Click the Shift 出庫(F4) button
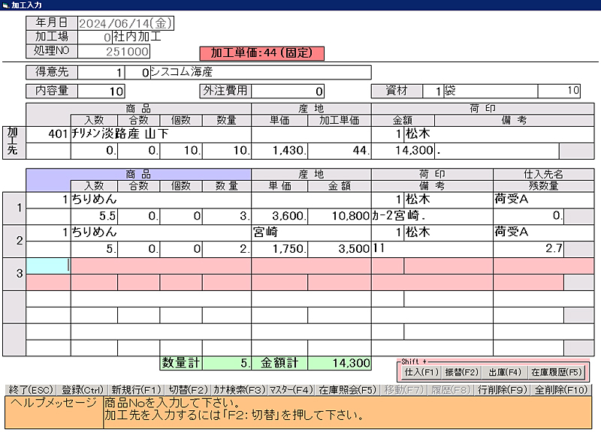The image size is (601, 438). [x=504, y=371]
